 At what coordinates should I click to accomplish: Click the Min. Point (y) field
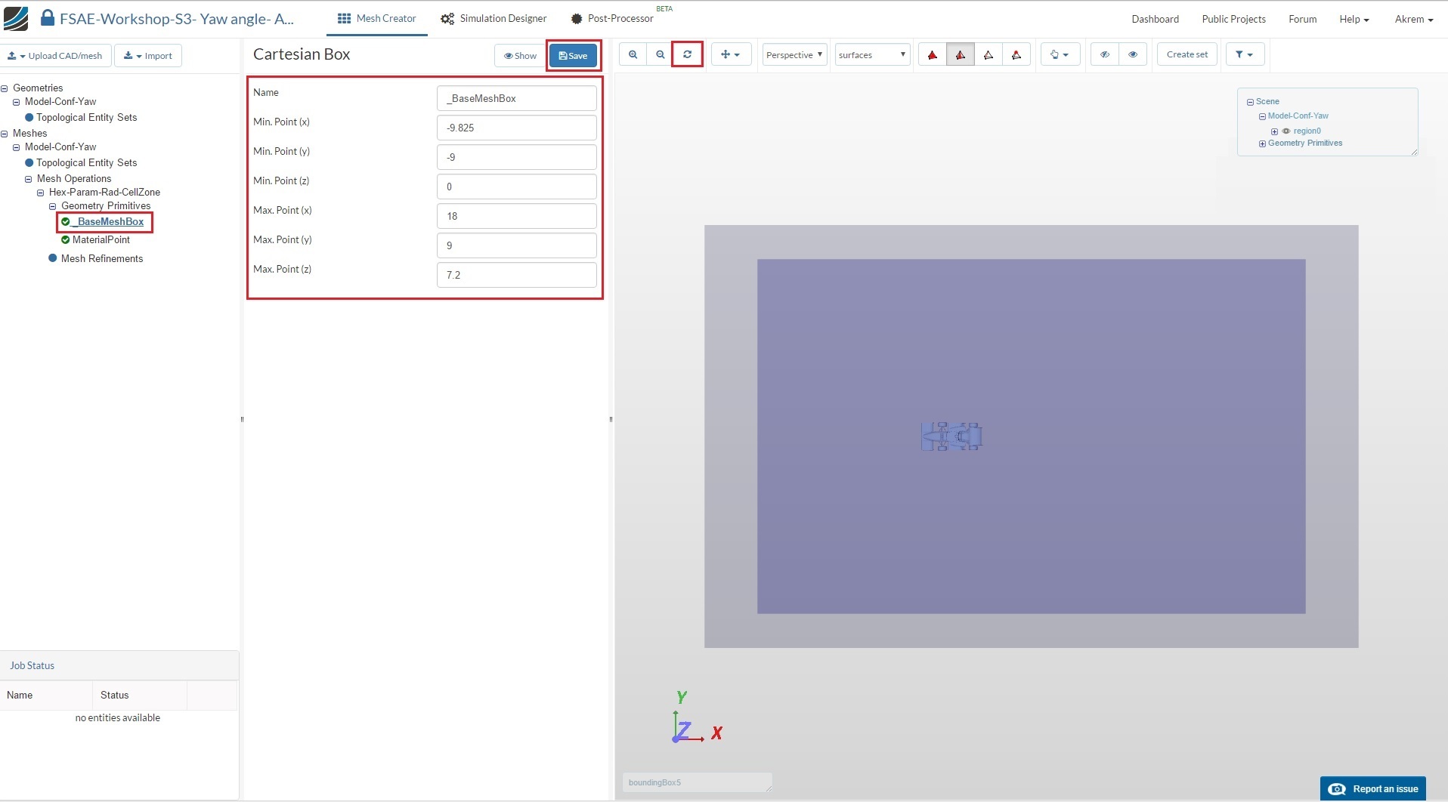517,157
